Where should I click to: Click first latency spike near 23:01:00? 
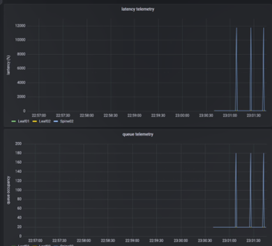tap(236, 69)
